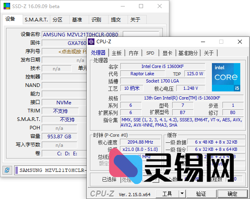
Task: Click the 步进 value 1
Action: coord(233,105)
